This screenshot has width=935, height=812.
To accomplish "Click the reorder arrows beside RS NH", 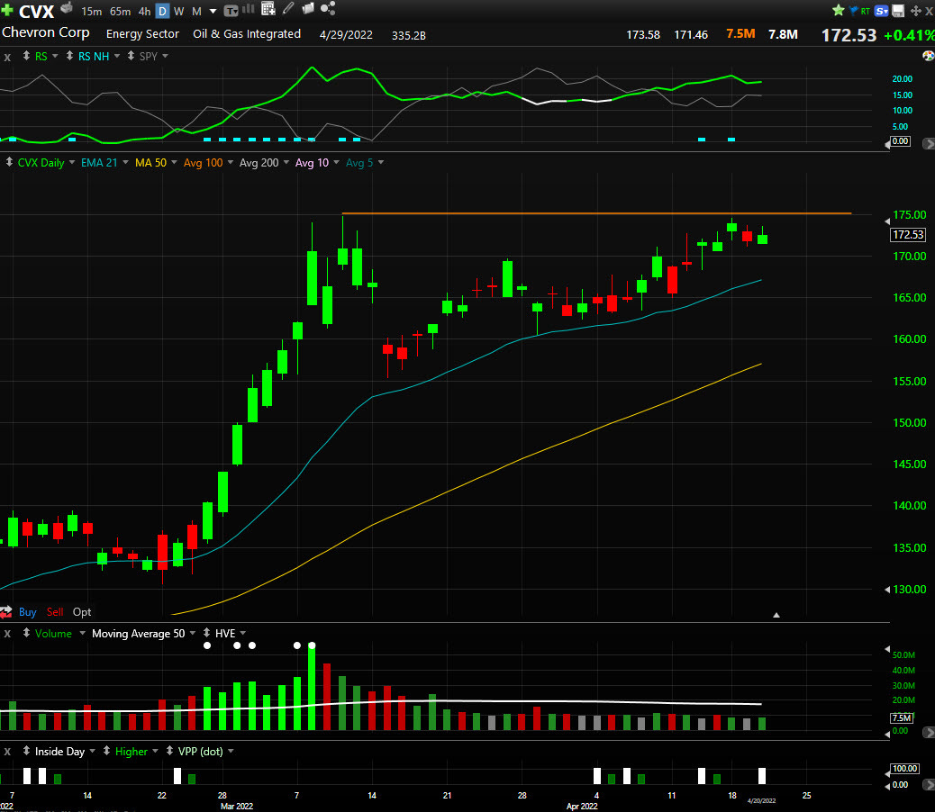I will coord(69,56).
